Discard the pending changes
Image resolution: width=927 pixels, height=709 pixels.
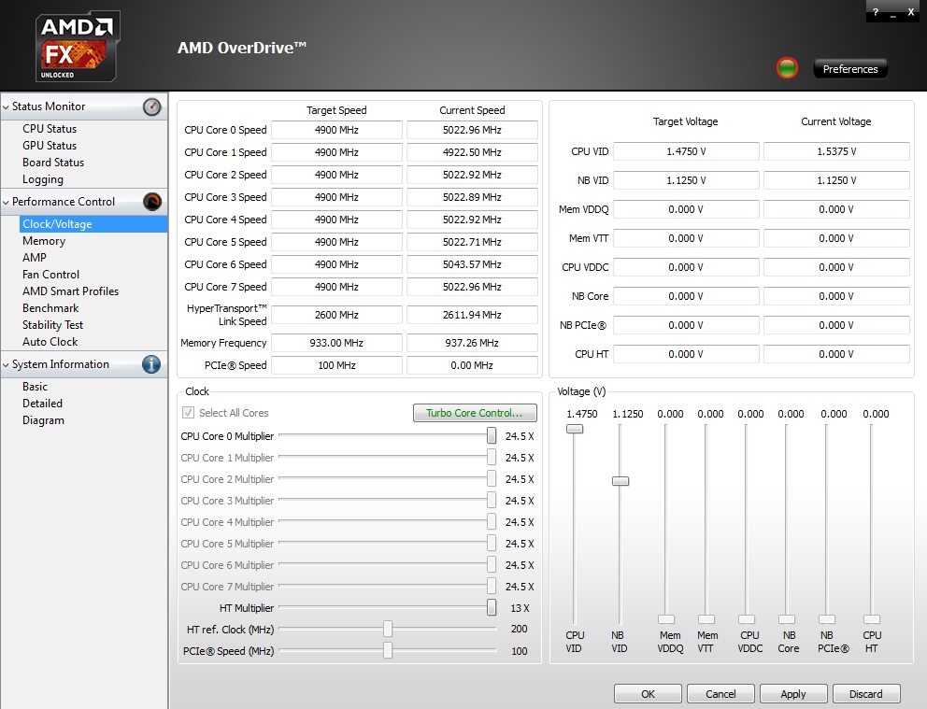tap(866, 694)
